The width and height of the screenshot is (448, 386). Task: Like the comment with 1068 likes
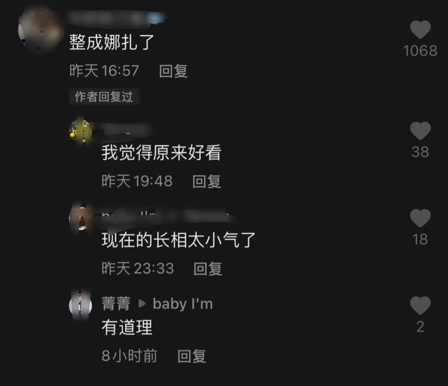tap(420, 30)
